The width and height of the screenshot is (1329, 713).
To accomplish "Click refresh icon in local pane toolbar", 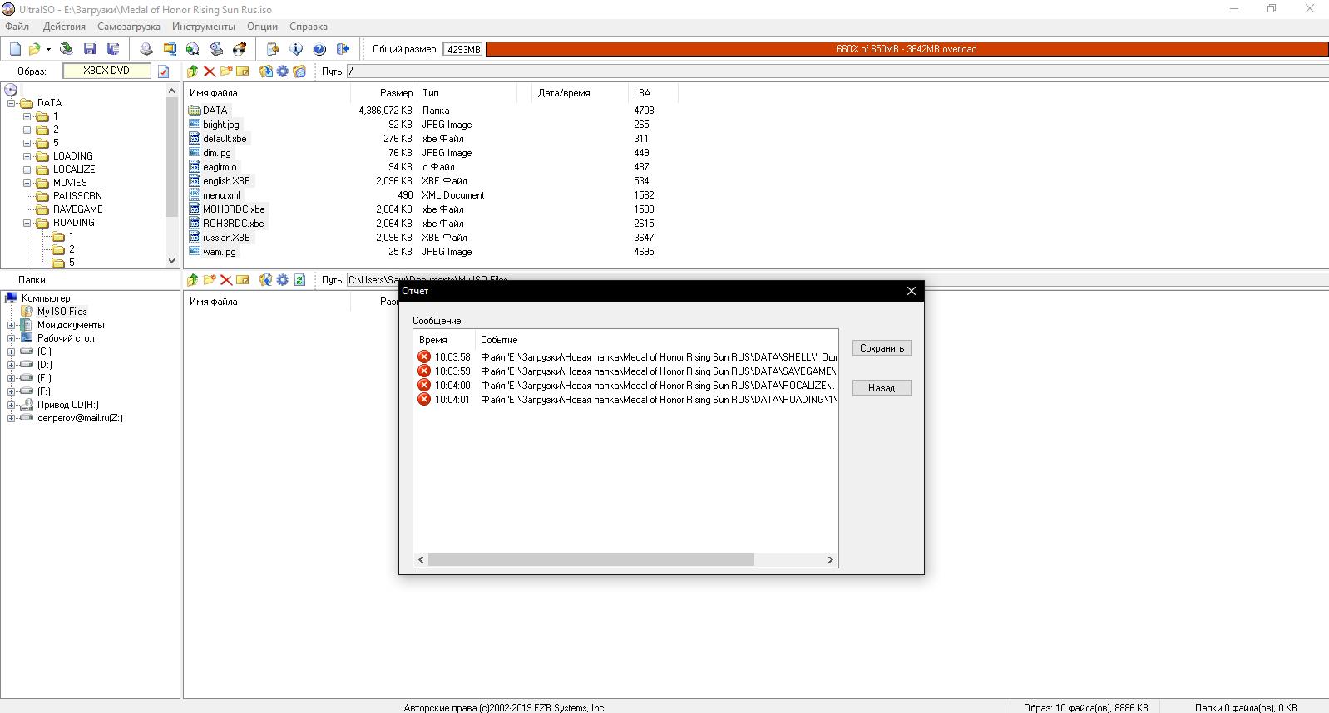I will coord(299,280).
